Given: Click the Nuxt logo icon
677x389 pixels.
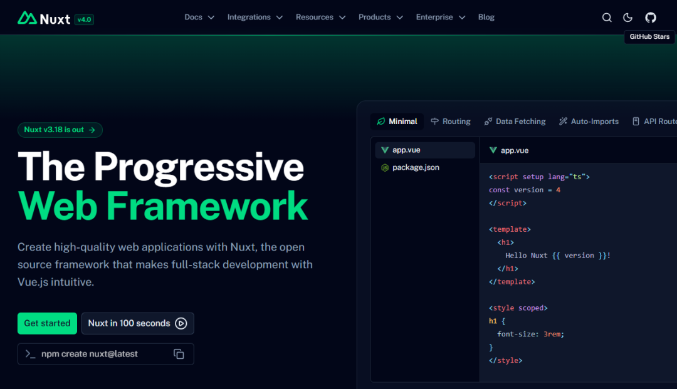Looking at the screenshot, I should 27,18.
